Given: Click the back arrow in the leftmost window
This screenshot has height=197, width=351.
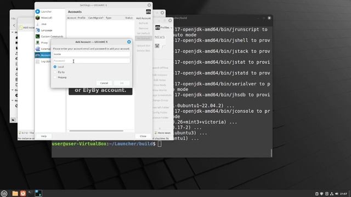Looking at the screenshot, I should [14, 25].
